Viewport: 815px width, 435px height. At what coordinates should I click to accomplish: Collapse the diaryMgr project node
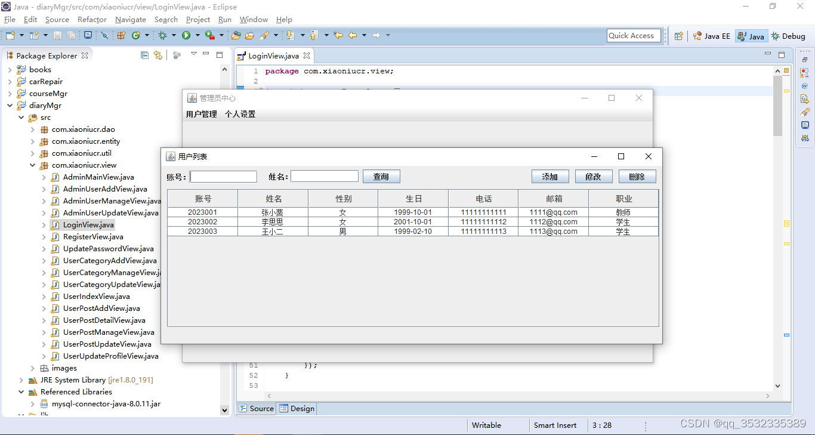point(10,106)
